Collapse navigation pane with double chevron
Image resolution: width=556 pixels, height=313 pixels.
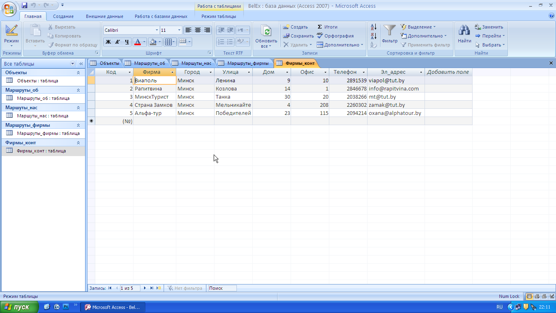tap(81, 64)
